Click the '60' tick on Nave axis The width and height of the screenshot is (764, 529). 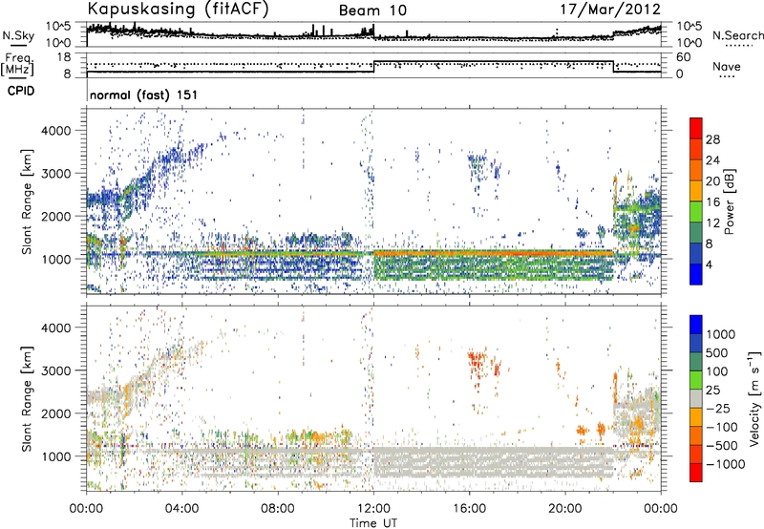click(684, 57)
